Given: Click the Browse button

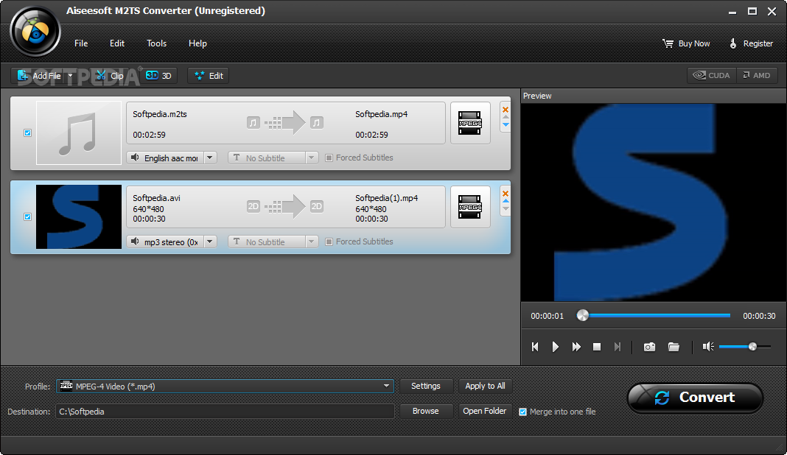Looking at the screenshot, I should tap(426, 411).
